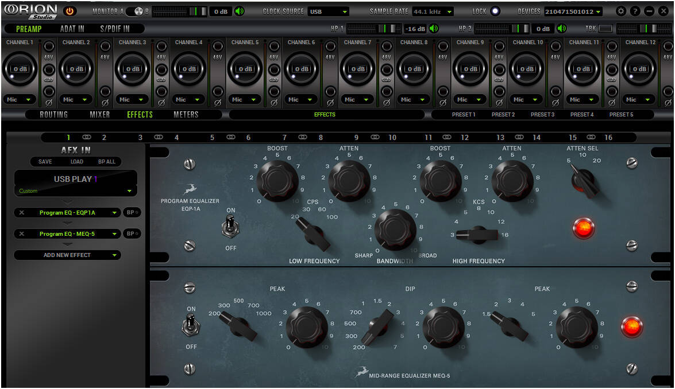Adjust the HP 2 volume slider
The width and height of the screenshot is (675, 389).
tap(502, 28)
